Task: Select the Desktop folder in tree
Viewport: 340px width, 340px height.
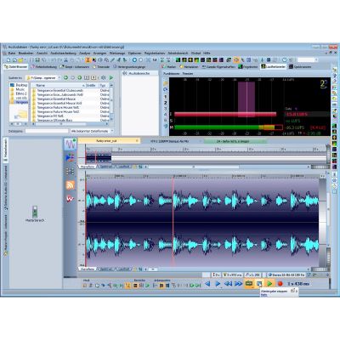Action: [x=20, y=85]
